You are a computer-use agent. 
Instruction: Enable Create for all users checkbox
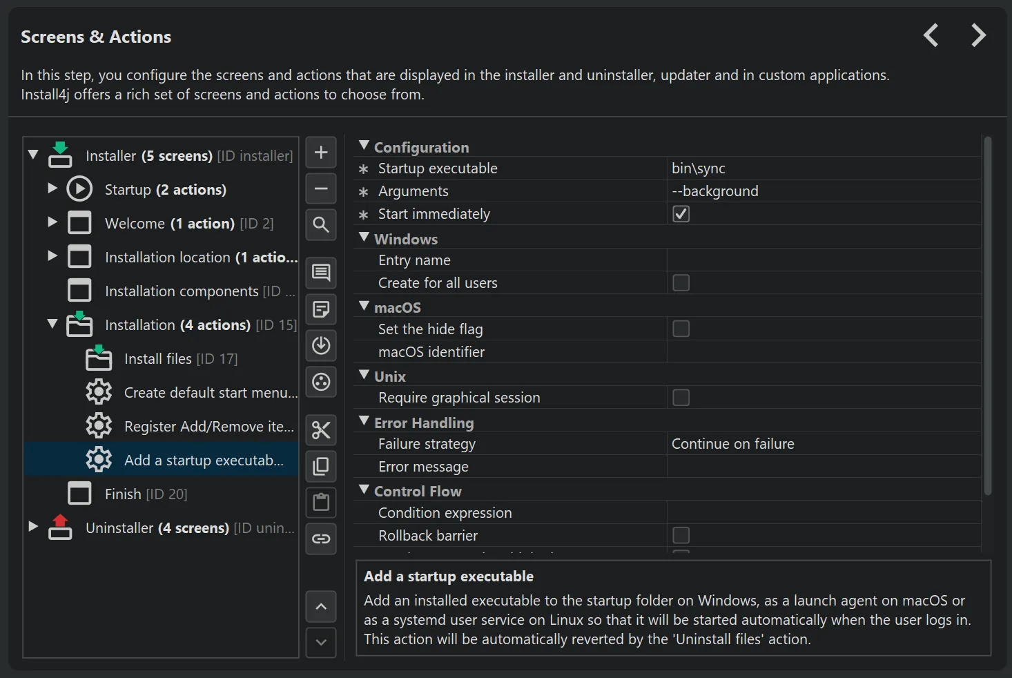[x=681, y=283]
